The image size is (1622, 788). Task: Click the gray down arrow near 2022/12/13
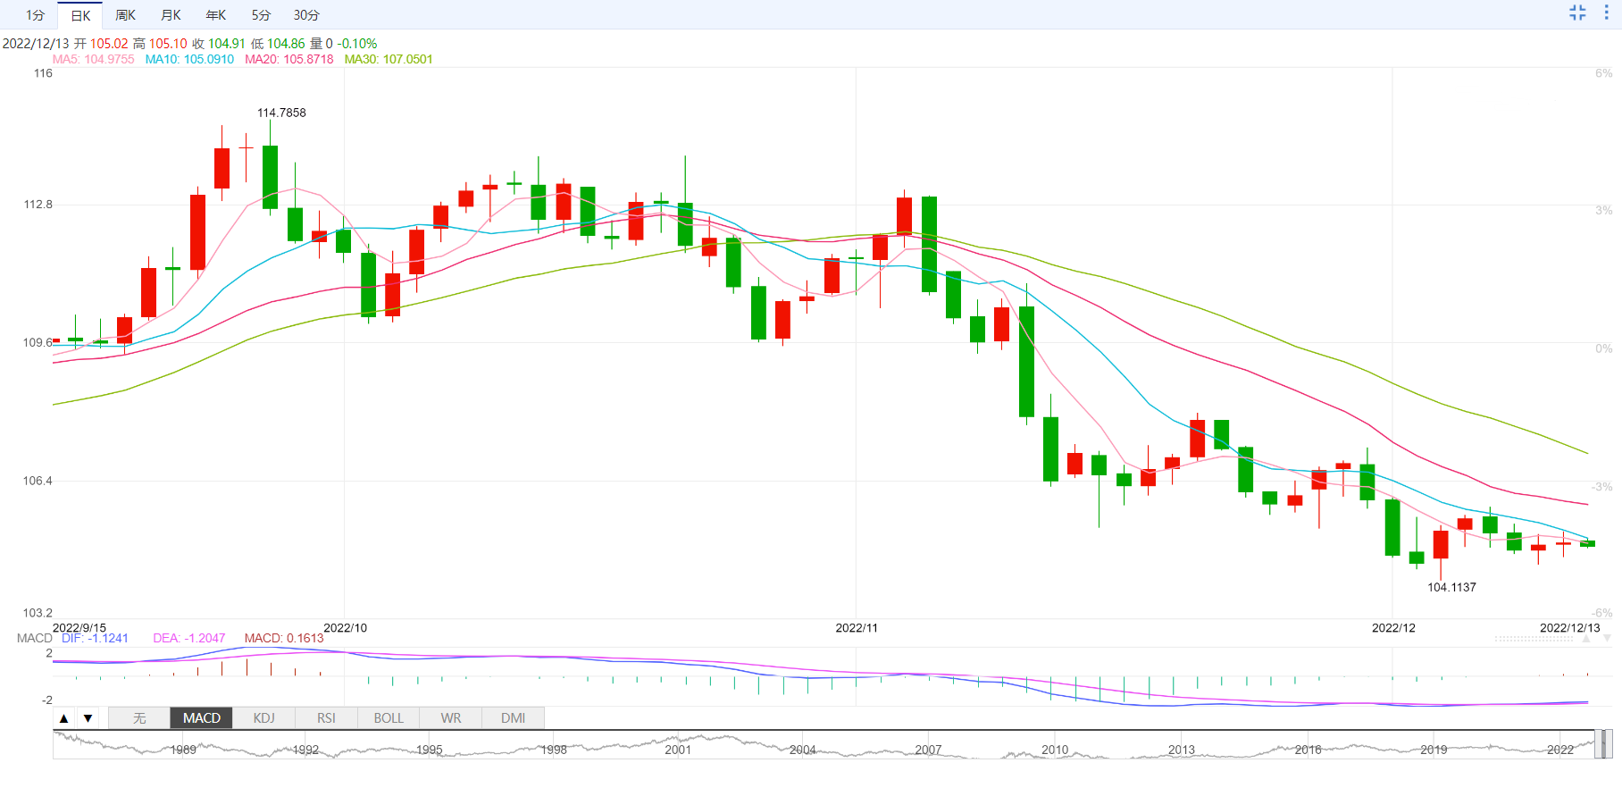click(1607, 638)
